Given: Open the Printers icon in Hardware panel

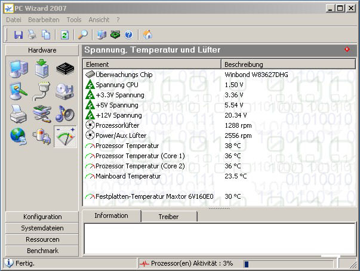Looking at the screenshot, I should pyautogui.click(x=19, y=114).
